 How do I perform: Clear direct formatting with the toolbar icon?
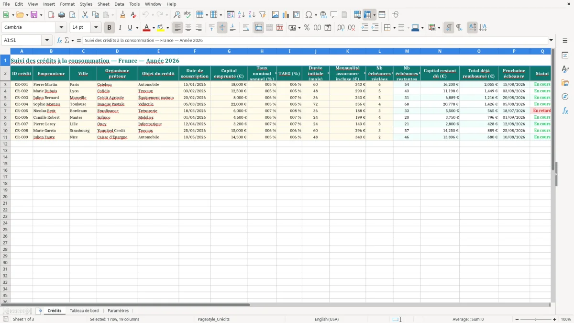coord(133,15)
